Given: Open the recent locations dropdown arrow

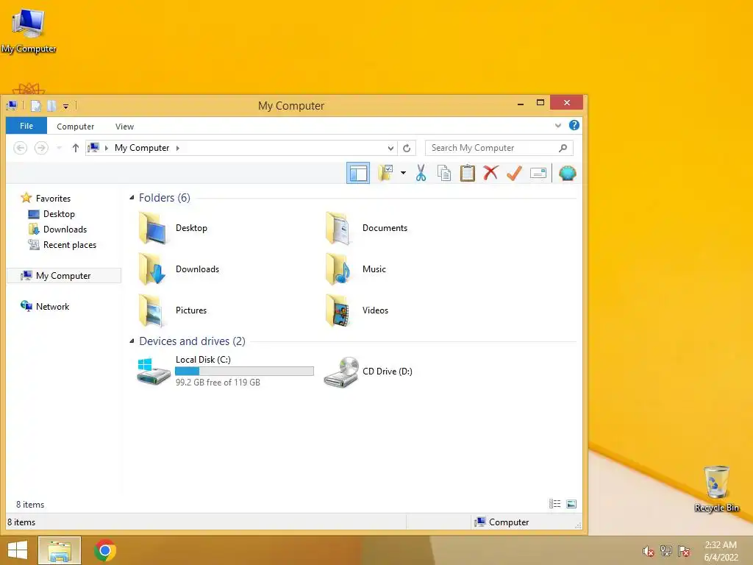Looking at the screenshot, I should (x=59, y=148).
